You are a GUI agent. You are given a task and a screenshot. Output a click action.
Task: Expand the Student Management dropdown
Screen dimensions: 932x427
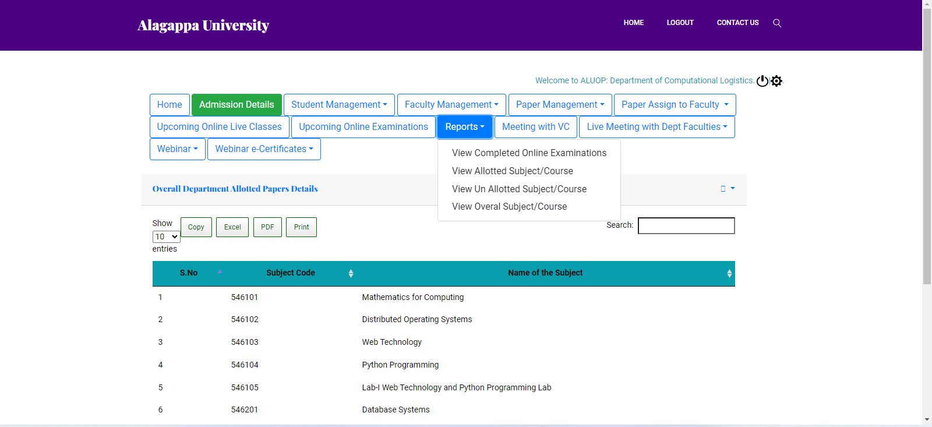(x=339, y=105)
